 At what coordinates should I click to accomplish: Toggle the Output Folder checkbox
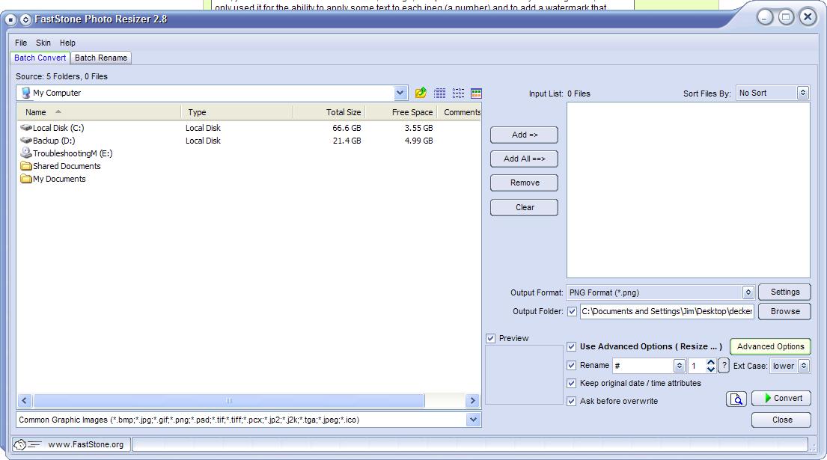pyautogui.click(x=572, y=311)
